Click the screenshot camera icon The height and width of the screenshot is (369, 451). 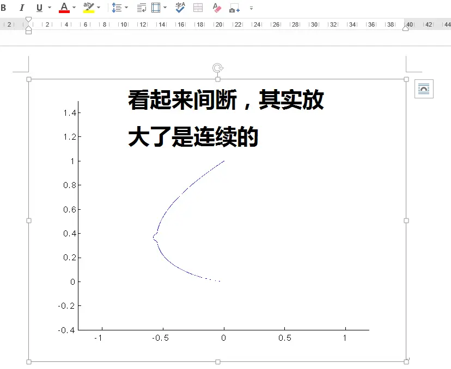point(234,8)
